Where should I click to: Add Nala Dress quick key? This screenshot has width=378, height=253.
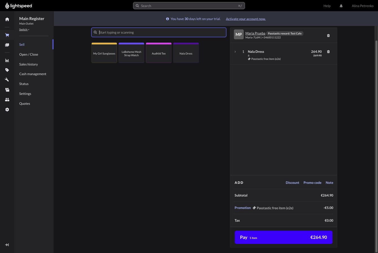pyautogui.click(x=186, y=53)
